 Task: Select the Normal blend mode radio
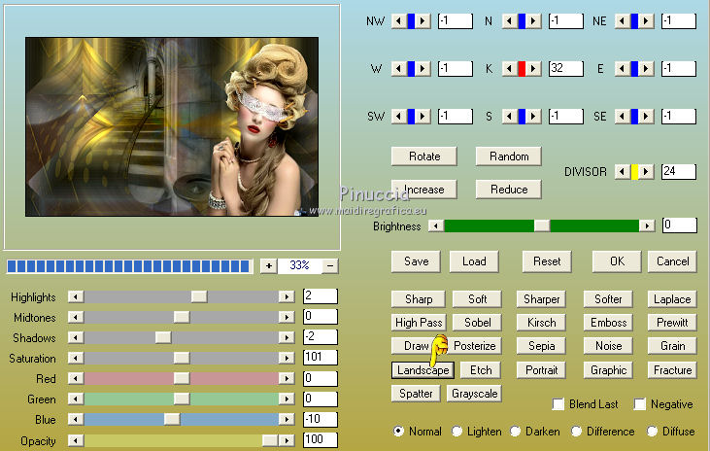pyautogui.click(x=398, y=431)
